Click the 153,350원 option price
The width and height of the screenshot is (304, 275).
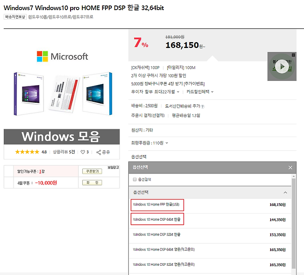[x=277, y=235]
